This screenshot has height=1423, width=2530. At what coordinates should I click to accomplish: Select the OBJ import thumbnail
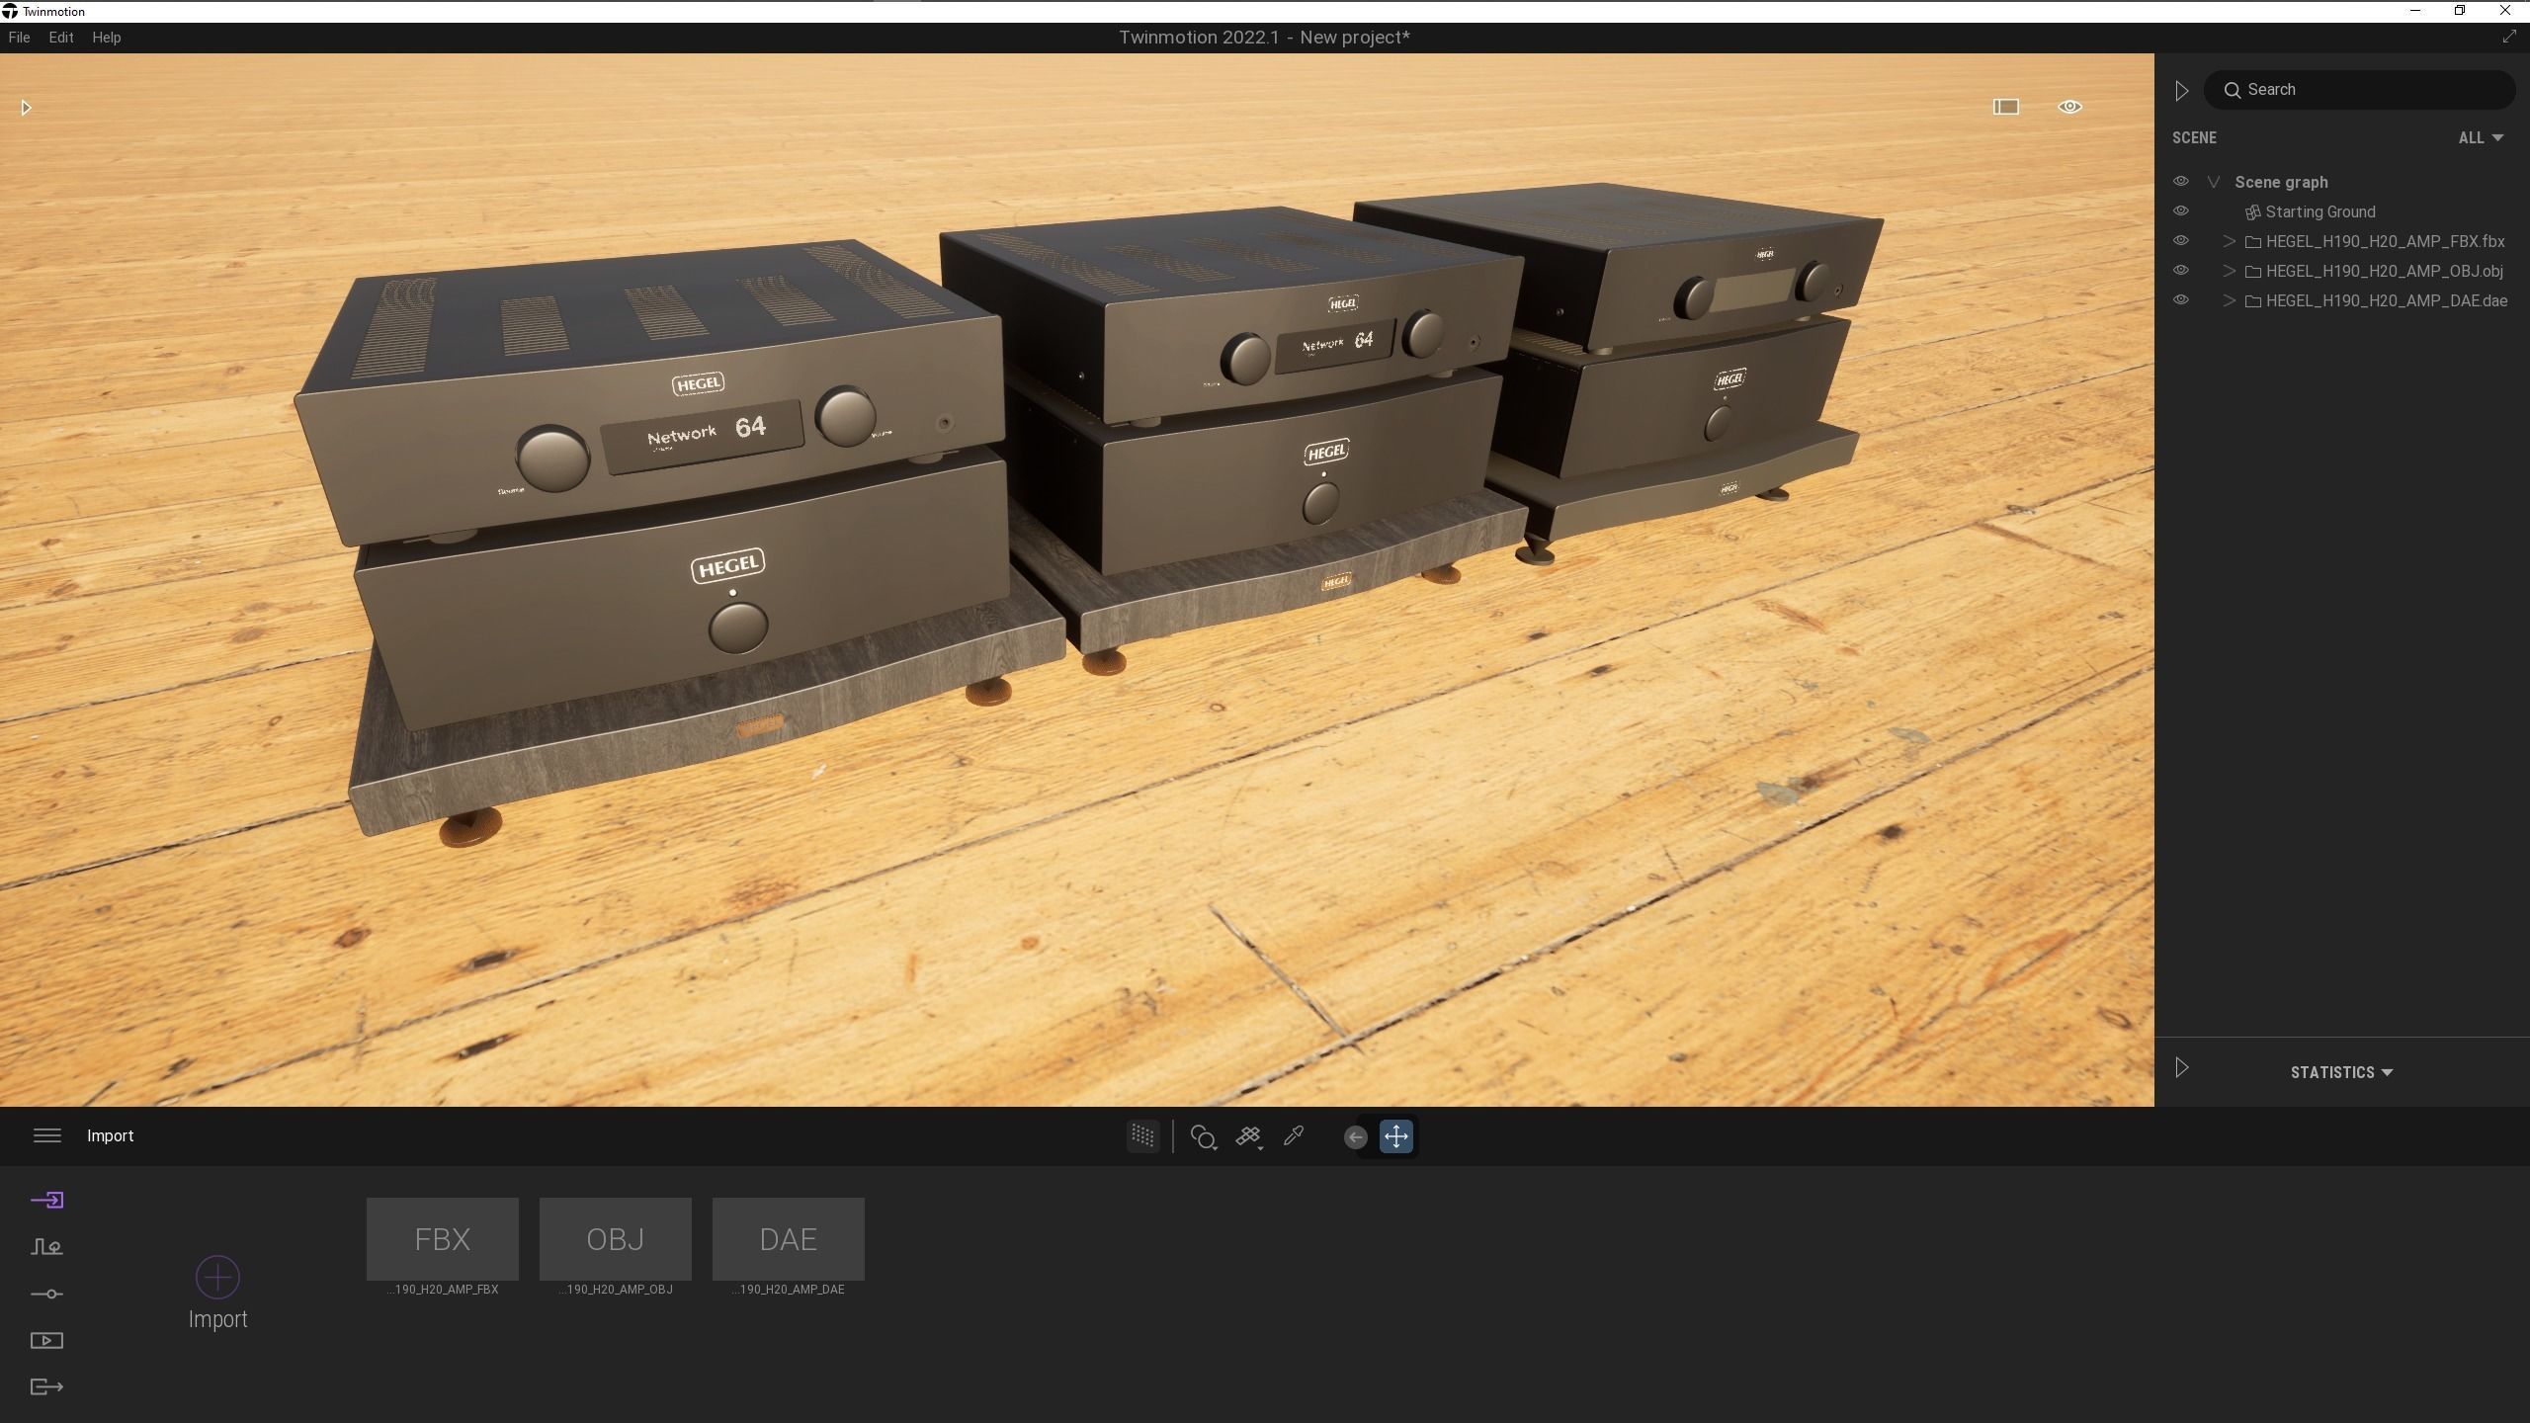click(x=615, y=1239)
